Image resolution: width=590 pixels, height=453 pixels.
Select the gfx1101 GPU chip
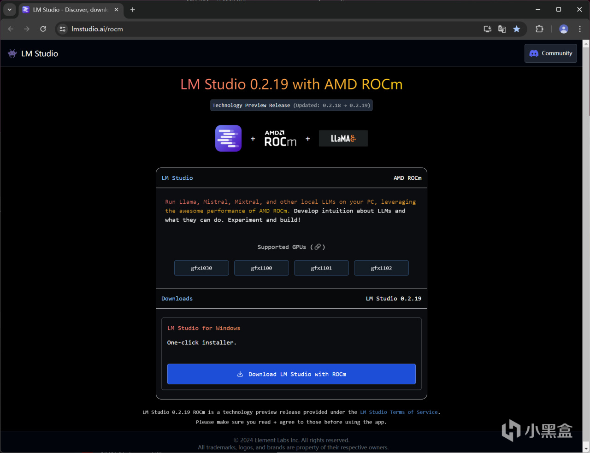click(x=321, y=268)
